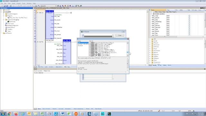
Task: Click the I/O Boards dialog title icon
Action: pyautogui.click(x=82, y=32)
